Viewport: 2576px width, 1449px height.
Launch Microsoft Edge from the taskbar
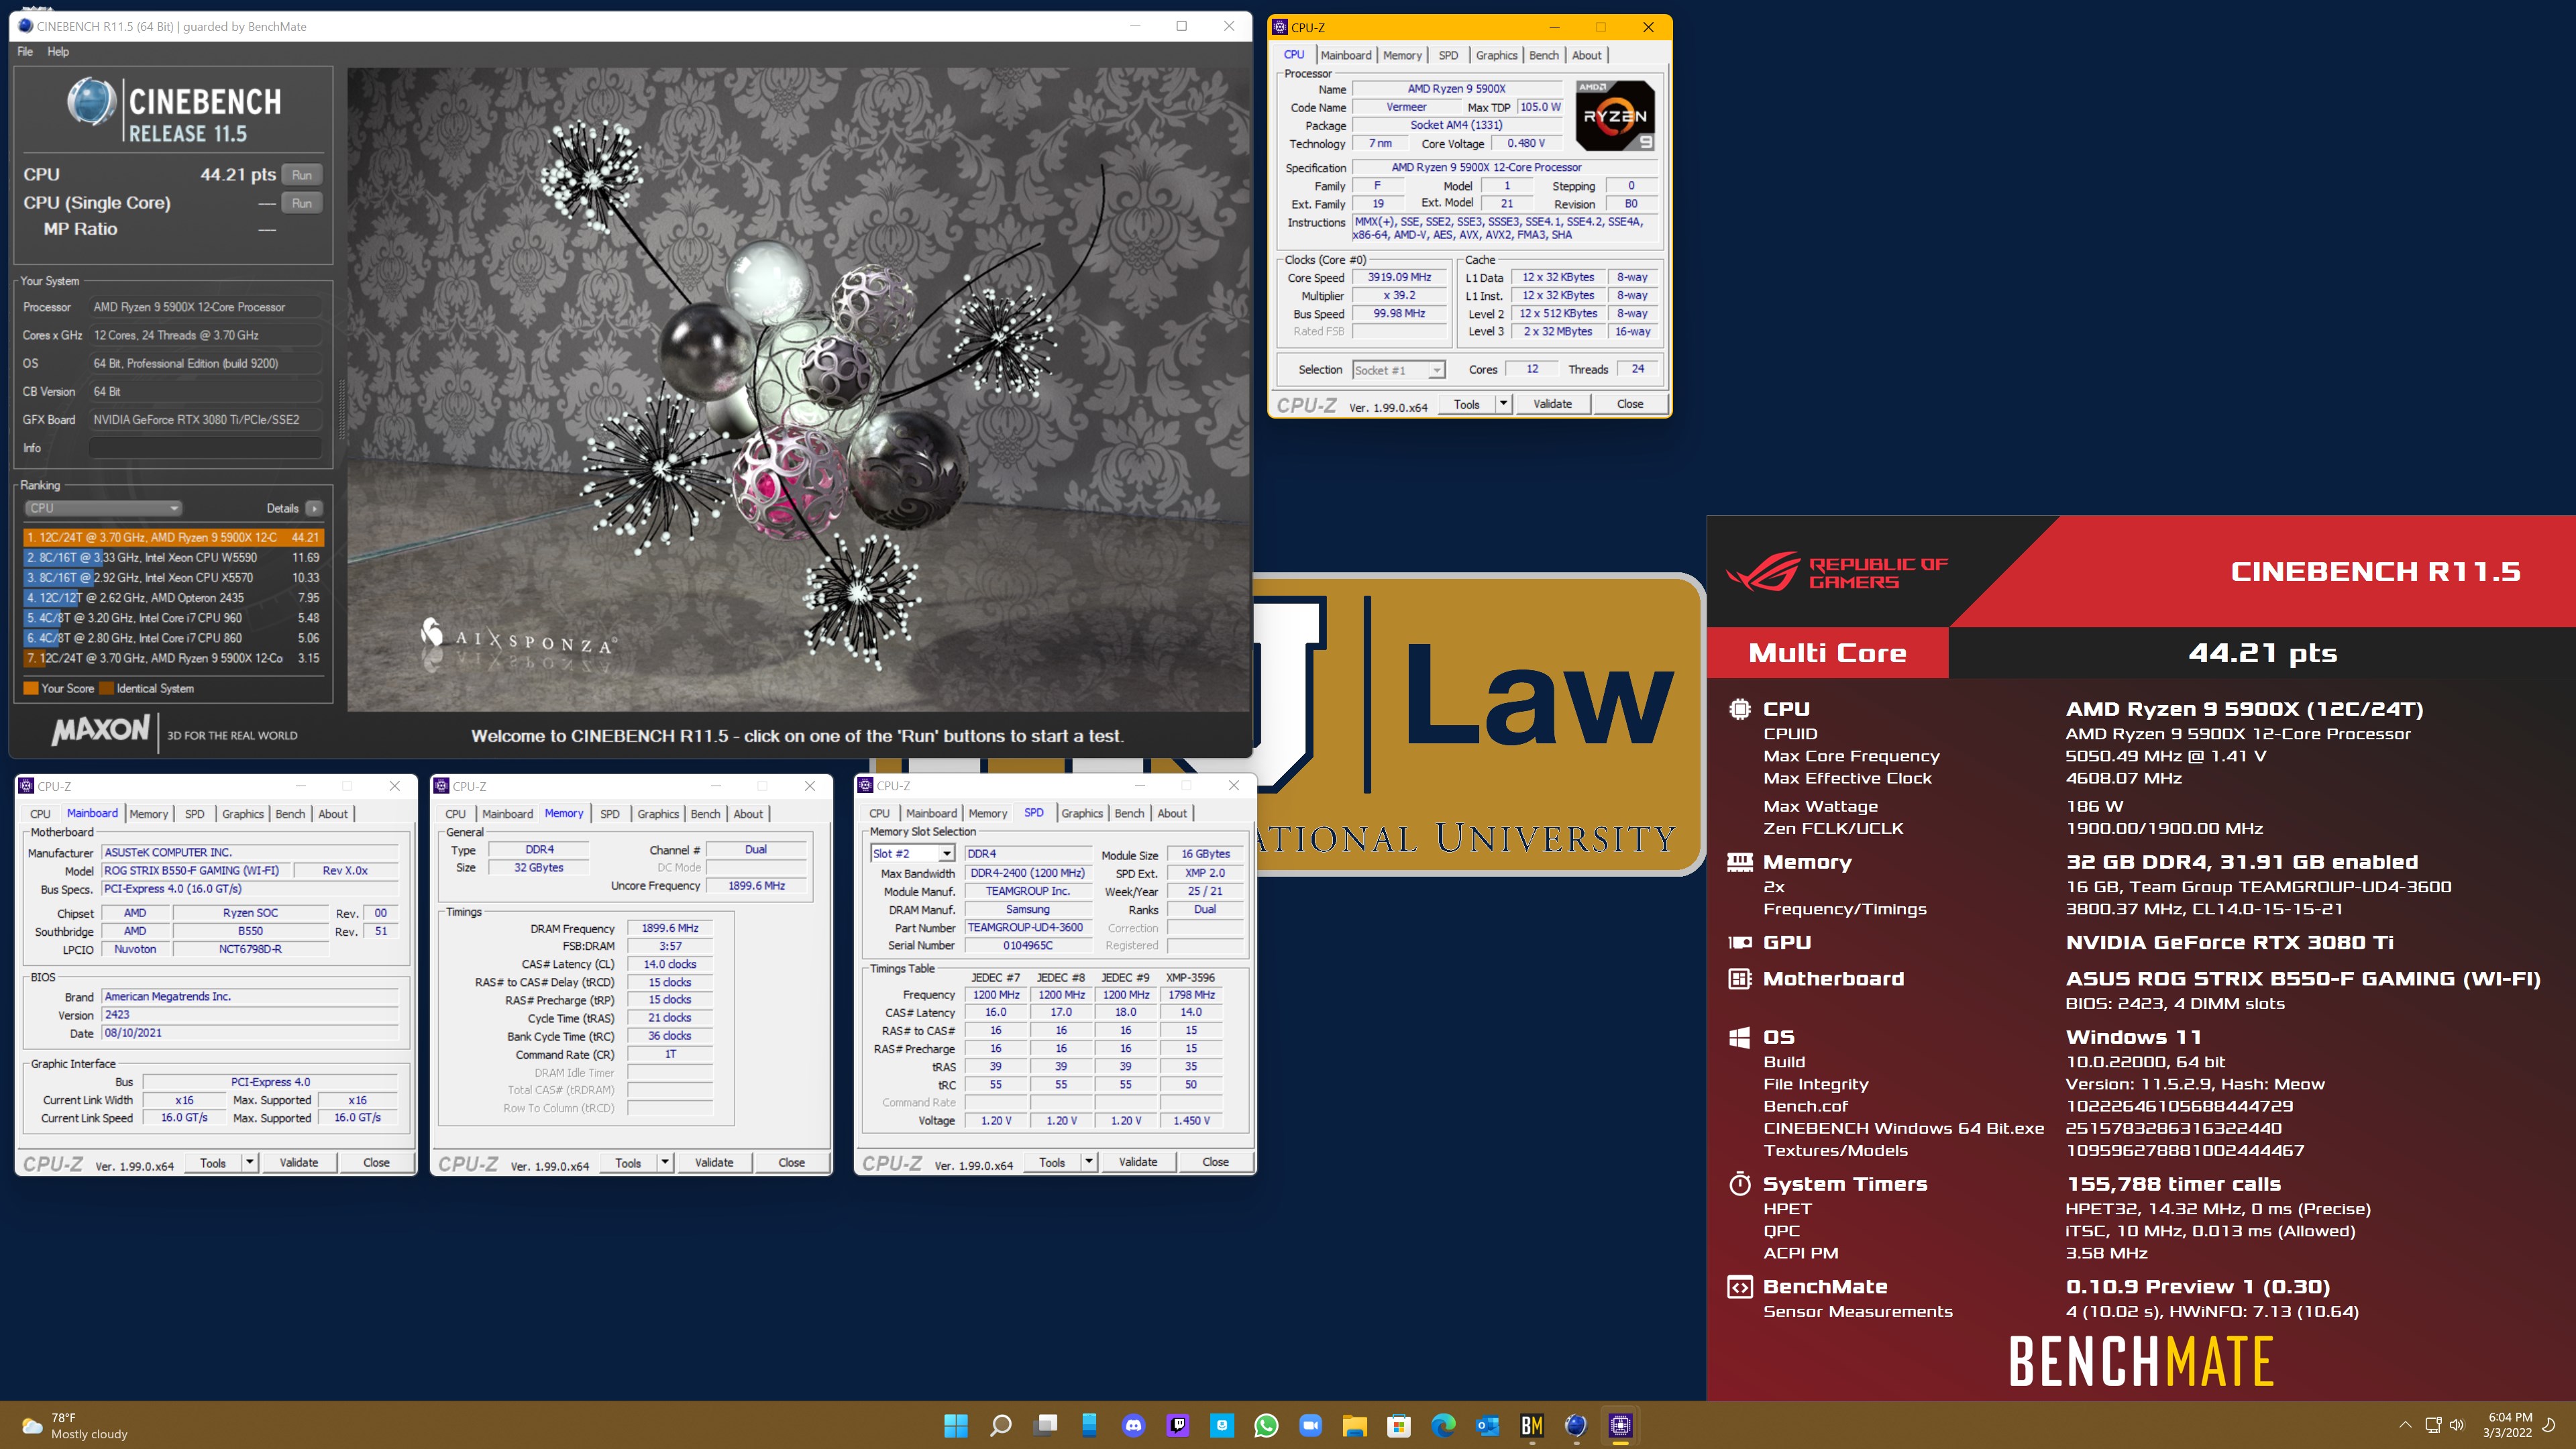pos(1443,1425)
